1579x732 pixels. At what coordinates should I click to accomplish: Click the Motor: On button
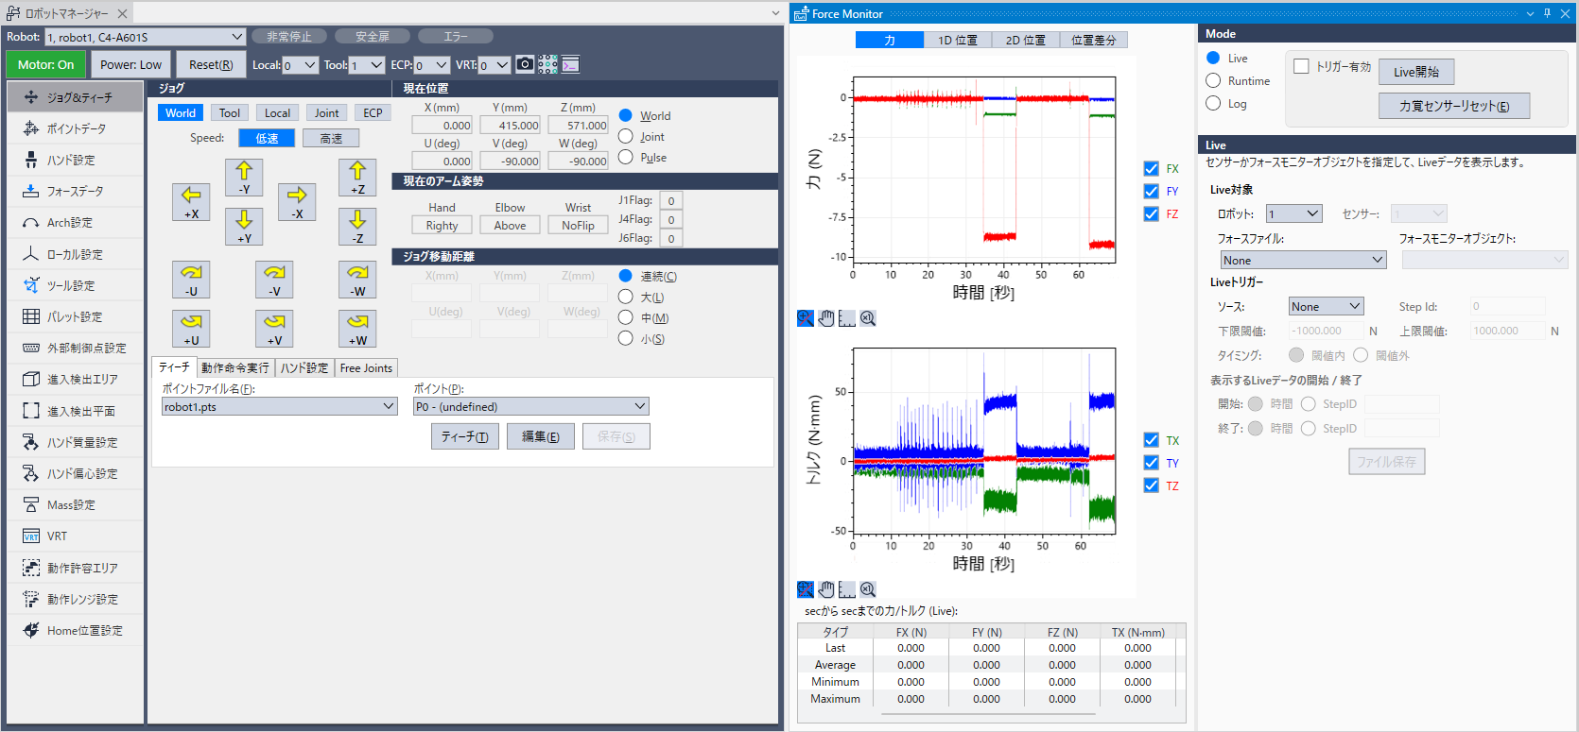(x=45, y=65)
